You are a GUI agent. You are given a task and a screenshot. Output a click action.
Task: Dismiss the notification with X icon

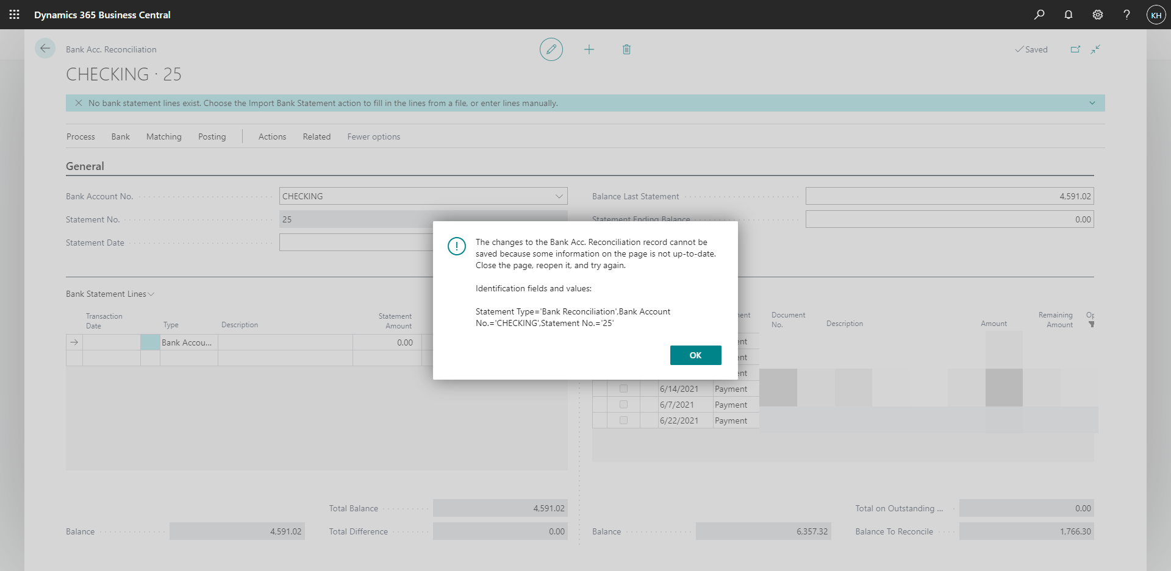(x=79, y=103)
